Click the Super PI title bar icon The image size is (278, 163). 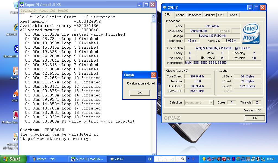point(22,4)
